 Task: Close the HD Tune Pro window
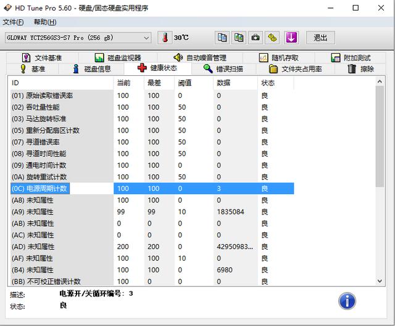(381, 8)
